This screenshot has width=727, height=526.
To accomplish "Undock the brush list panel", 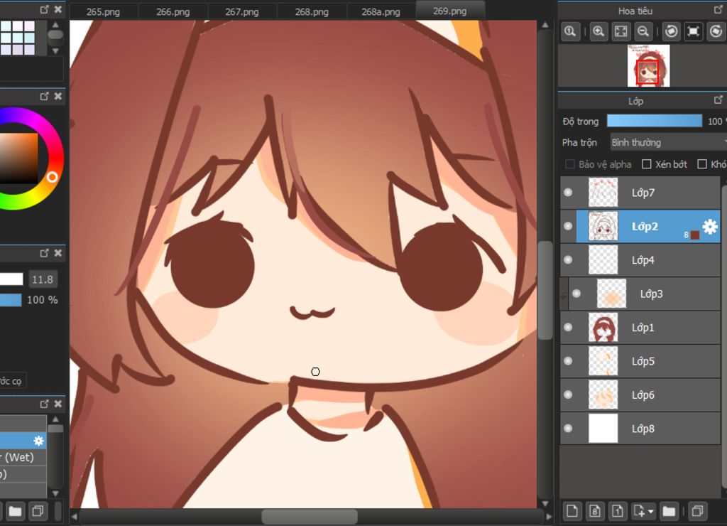I will [x=44, y=404].
